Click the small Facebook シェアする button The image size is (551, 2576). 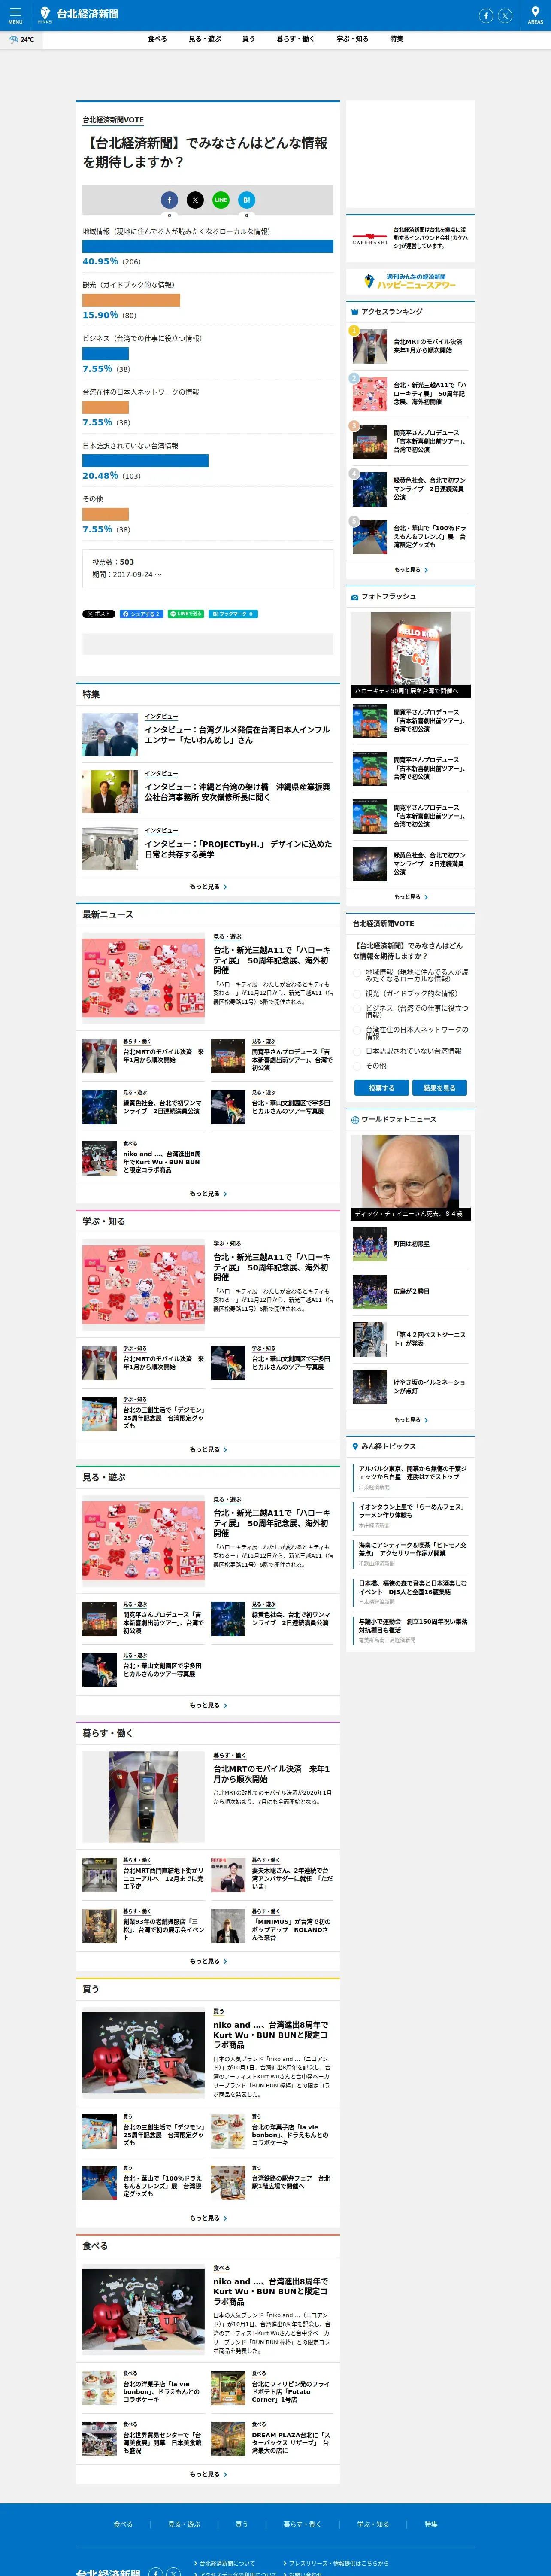pos(141,614)
